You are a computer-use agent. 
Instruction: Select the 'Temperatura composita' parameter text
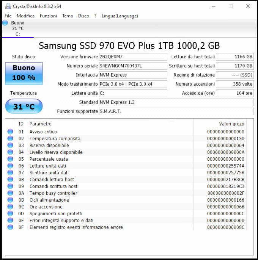click(55, 138)
